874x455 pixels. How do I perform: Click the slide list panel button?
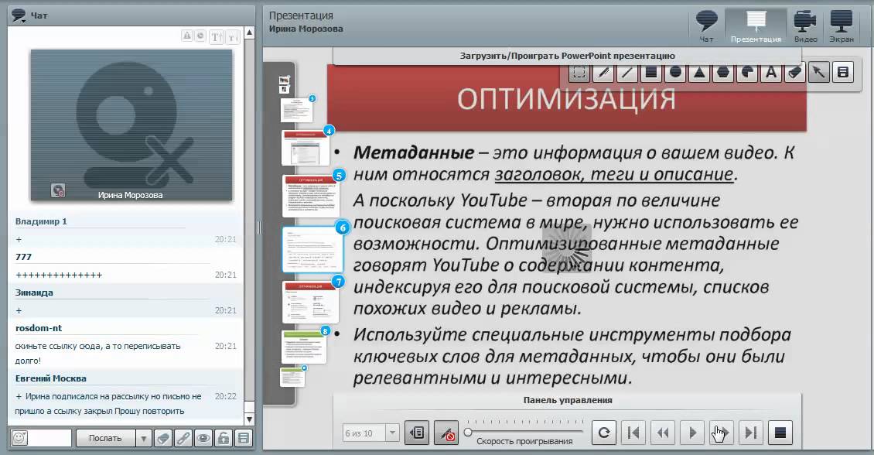417,433
